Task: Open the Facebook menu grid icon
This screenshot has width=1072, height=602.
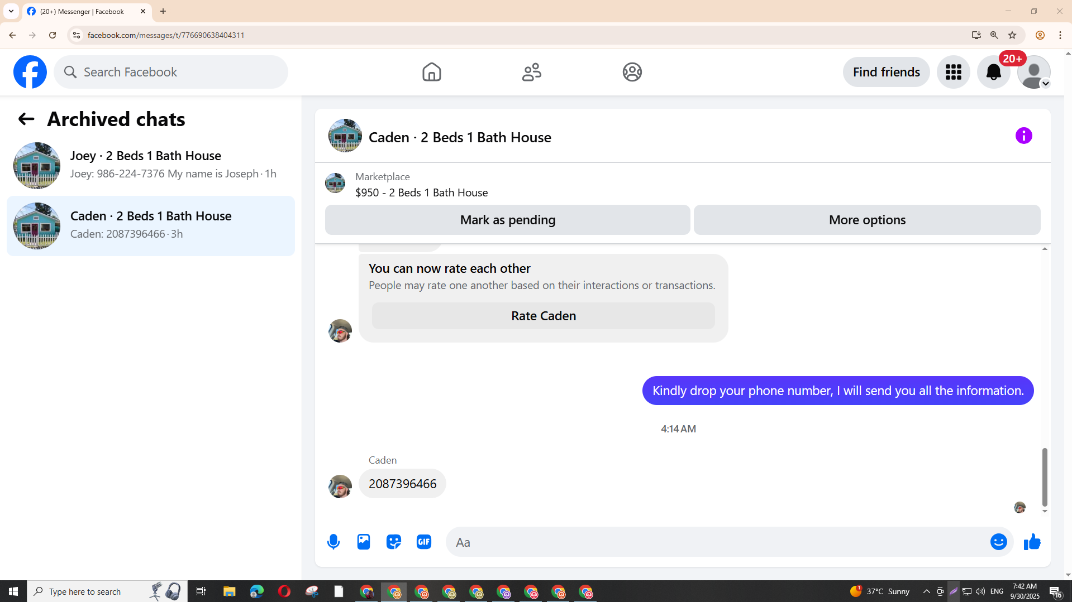Action: click(953, 72)
